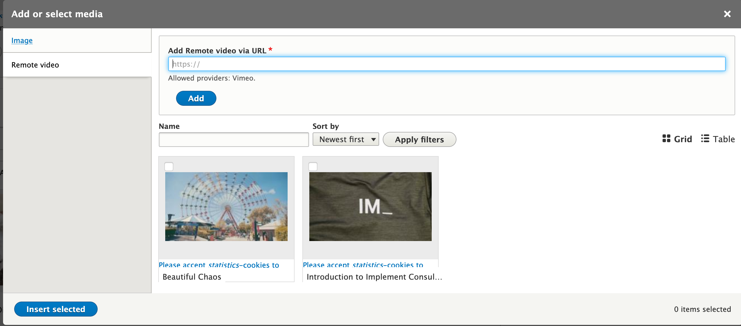Screen dimensions: 741x326
Task: Switch to the Image media tab
Action: tap(22, 41)
